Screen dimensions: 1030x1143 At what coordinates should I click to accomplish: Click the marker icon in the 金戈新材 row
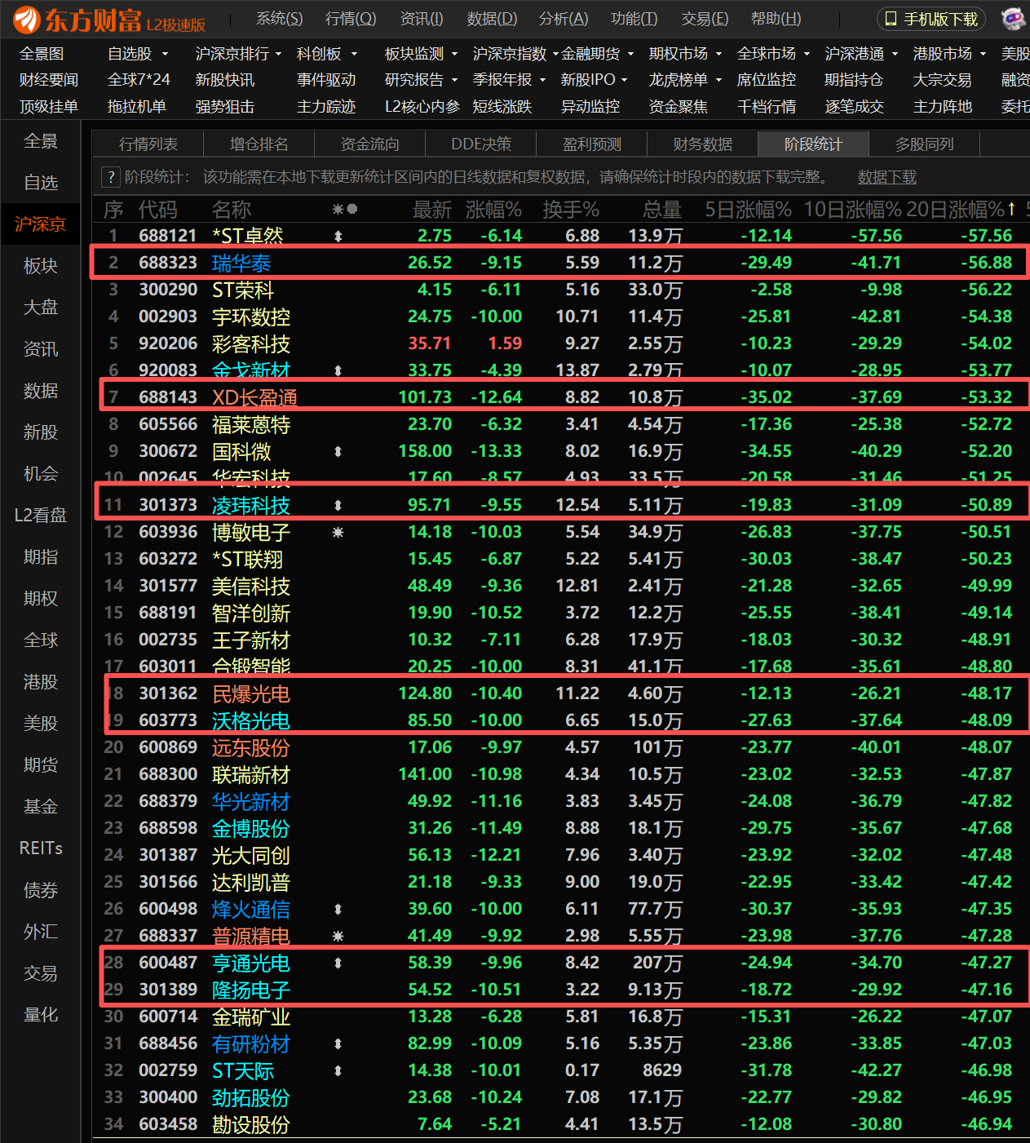coord(338,371)
